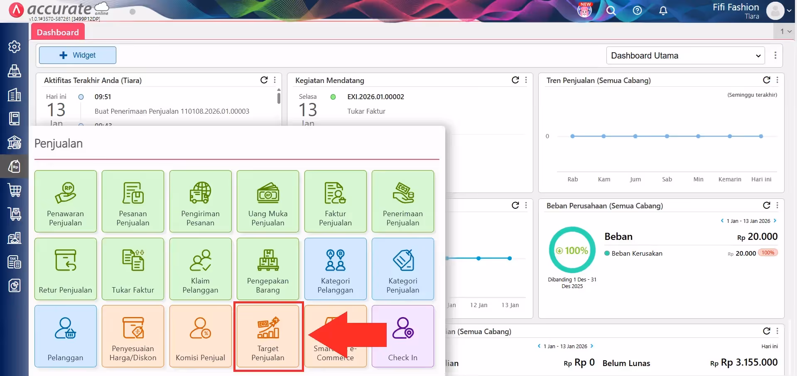Viewport: 797px width, 376px height.
Task: Click the user avatar picture
Action: (775, 11)
